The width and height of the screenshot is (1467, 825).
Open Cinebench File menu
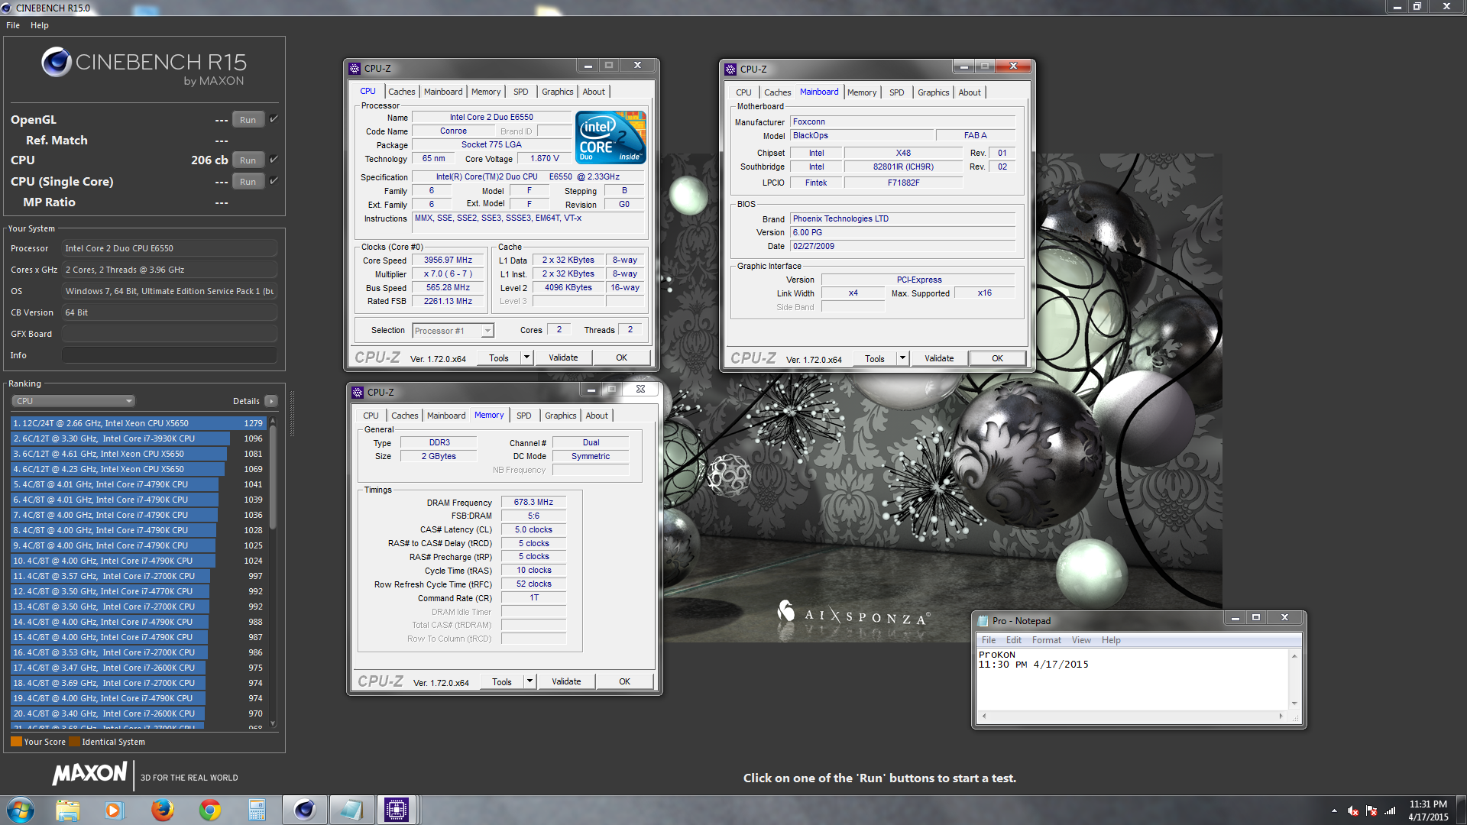[x=13, y=25]
